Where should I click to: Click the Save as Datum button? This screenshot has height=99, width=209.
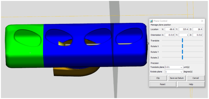point(177,78)
